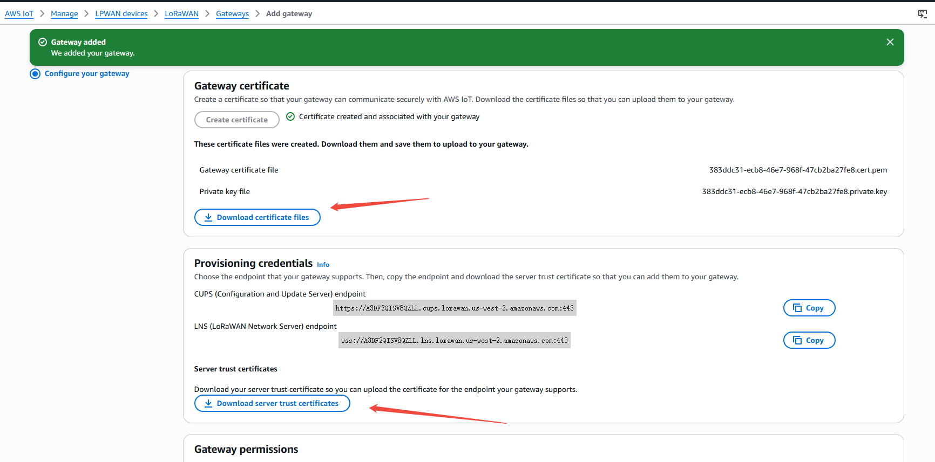This screenshot has width=935, height=462.
Task: Select the Configure your gateway step radio
Action: coord(35,74)
